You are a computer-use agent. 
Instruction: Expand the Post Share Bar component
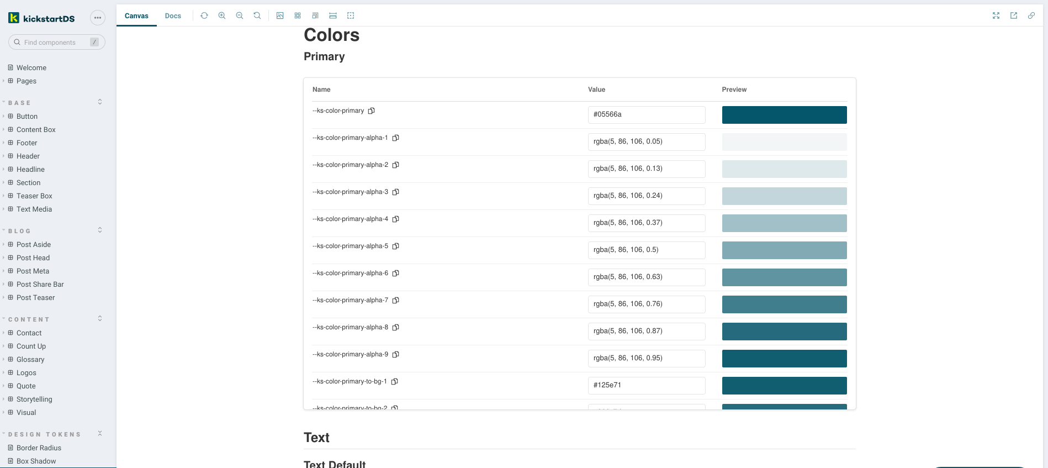click(x=40, y=284)
